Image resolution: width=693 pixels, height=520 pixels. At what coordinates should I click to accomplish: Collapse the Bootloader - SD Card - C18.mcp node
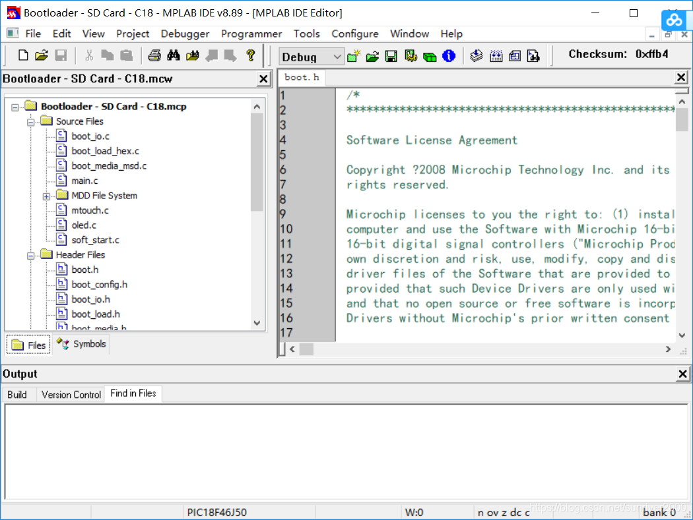click(15, 107)
